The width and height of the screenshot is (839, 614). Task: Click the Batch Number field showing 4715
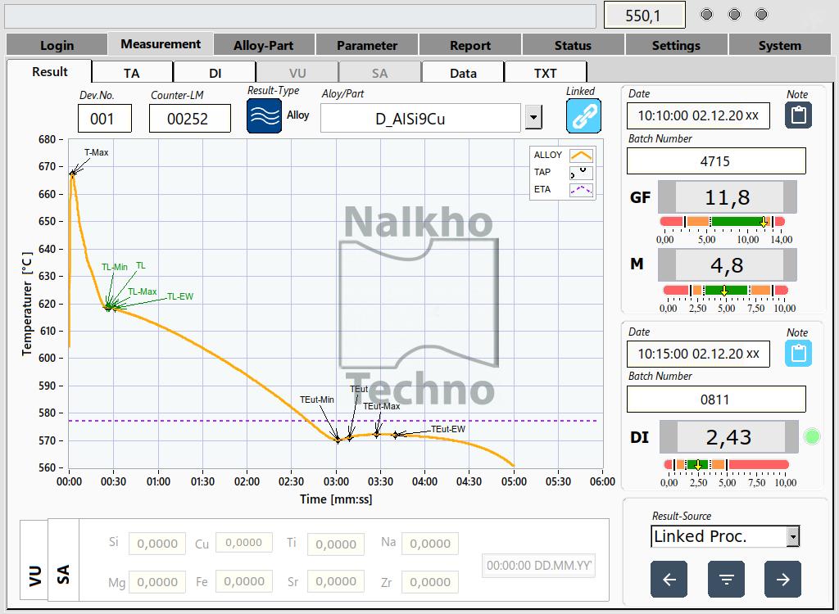pos(716,161)
